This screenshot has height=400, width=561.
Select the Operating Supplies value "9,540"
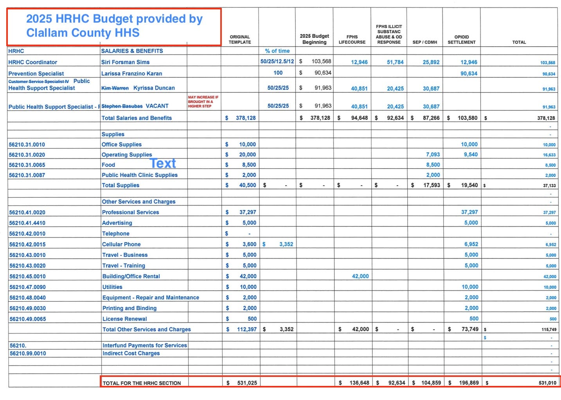(x=471, y=155)
